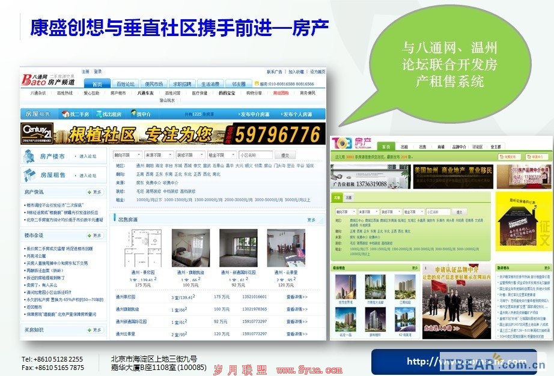Image resolution: width=554 pixels, height=376 pixels.
Task: Click the 5000元/月以上 rent filter
Action: [x=297, y=200]
